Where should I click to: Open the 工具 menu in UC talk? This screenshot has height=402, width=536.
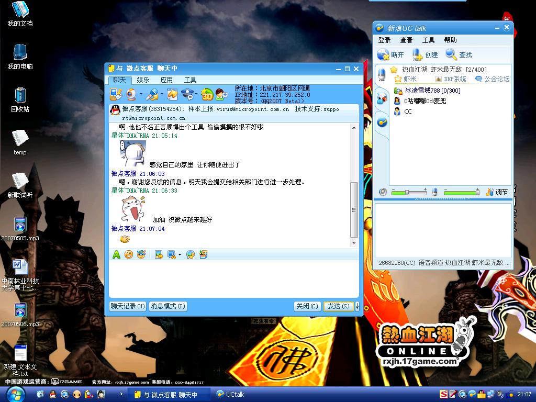[x=428, y=40]
